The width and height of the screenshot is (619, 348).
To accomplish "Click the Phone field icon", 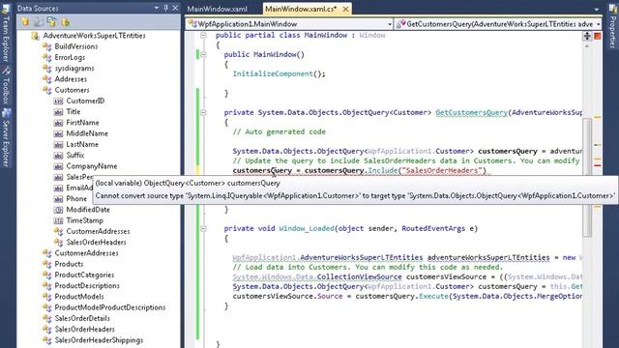I will (58, 199).
